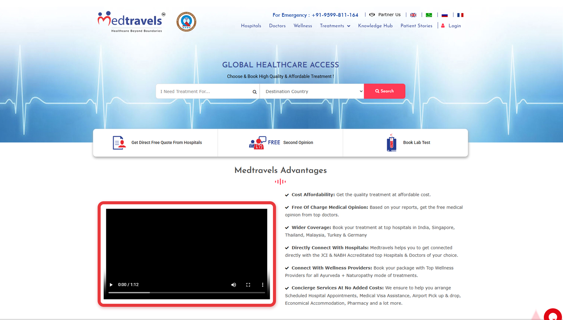Click the red user icon beside Login
Image resolution: width=563 pixels, height=320 pixels.
pyautogui.click(x=443, y=26)
